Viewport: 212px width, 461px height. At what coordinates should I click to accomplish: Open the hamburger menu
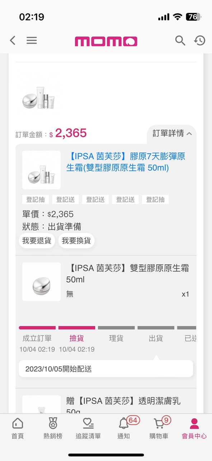(x=32, y=40)
